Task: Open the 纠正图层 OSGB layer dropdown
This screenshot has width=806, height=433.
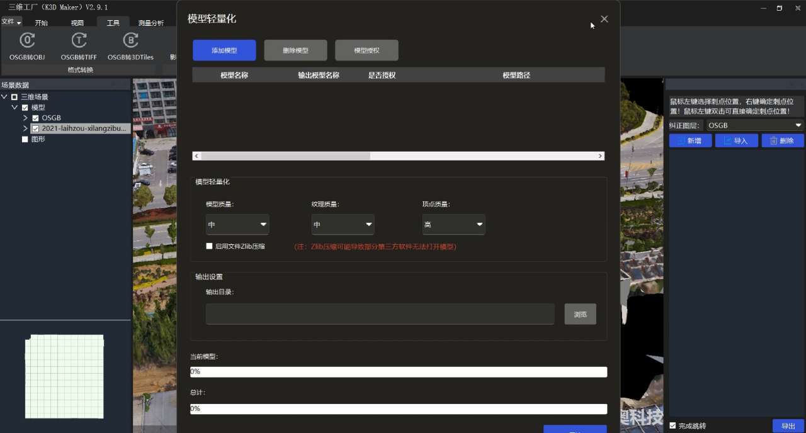Action: (x=754, y=125)
